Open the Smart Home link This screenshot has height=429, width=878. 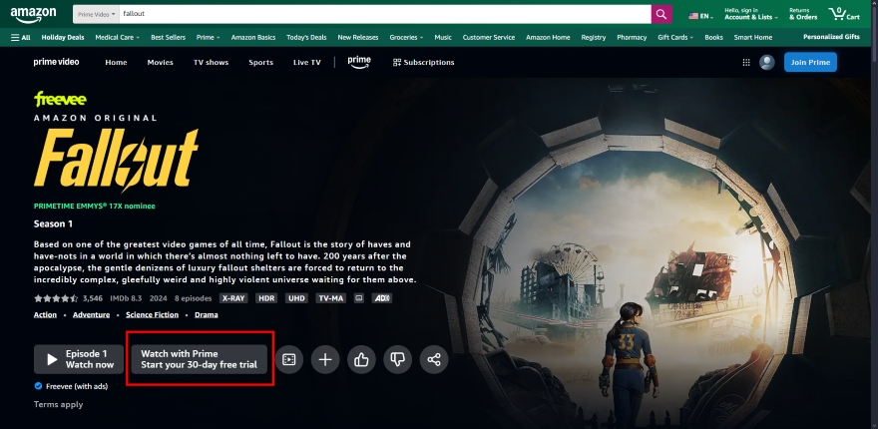click(752, 38)
